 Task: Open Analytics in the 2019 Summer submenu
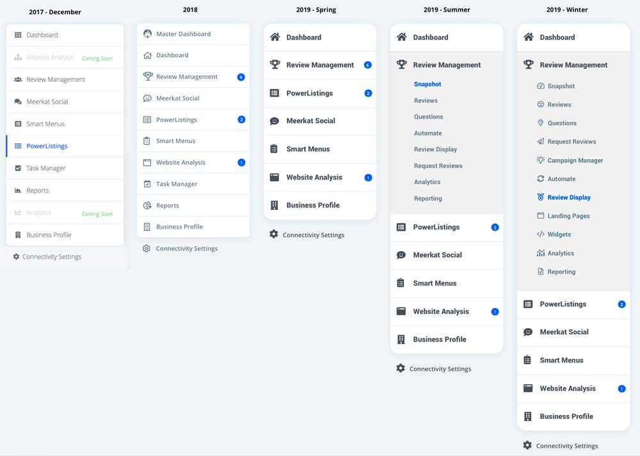click(x=427, y=183)
